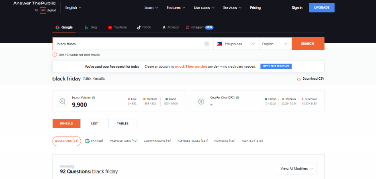
Task: Open PREPOSITIONS (49) tab
Action: [x=124, y=141]
